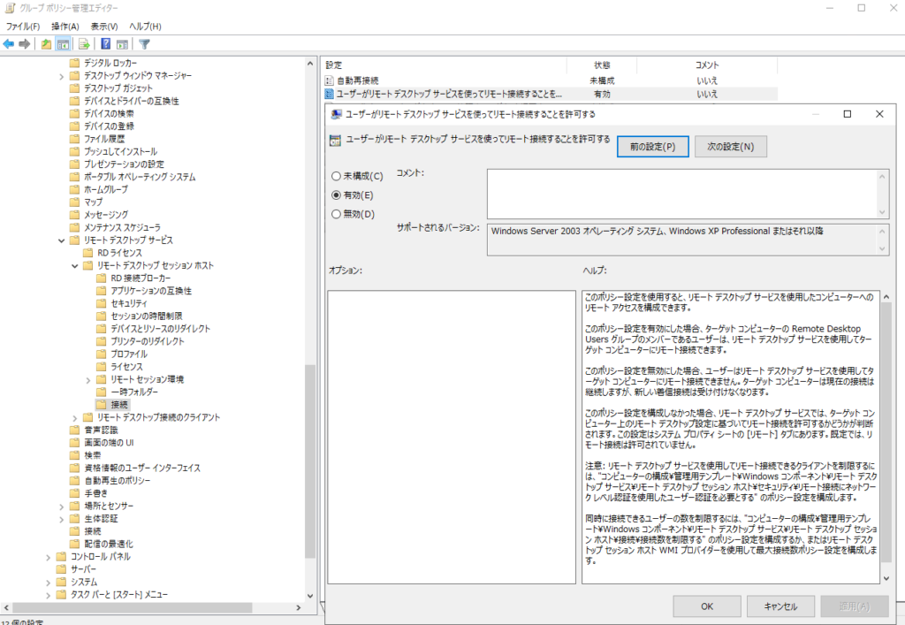Viewport: 905px width, 625px height.
Task: Expand リモート デスクトップ接続のクライアント node
Action: (75, 418)
